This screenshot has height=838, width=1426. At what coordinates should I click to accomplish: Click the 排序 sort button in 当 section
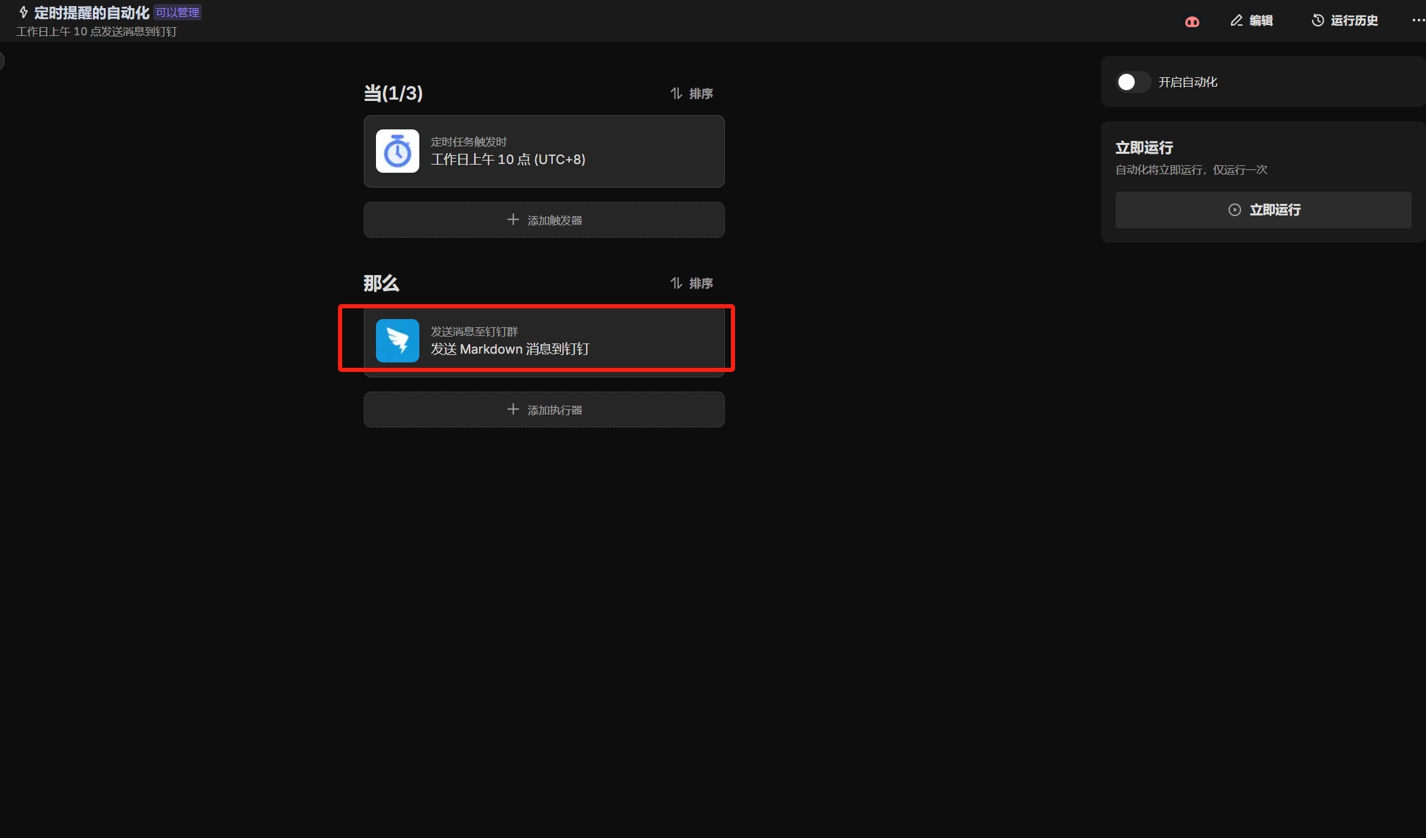(692, 93)
